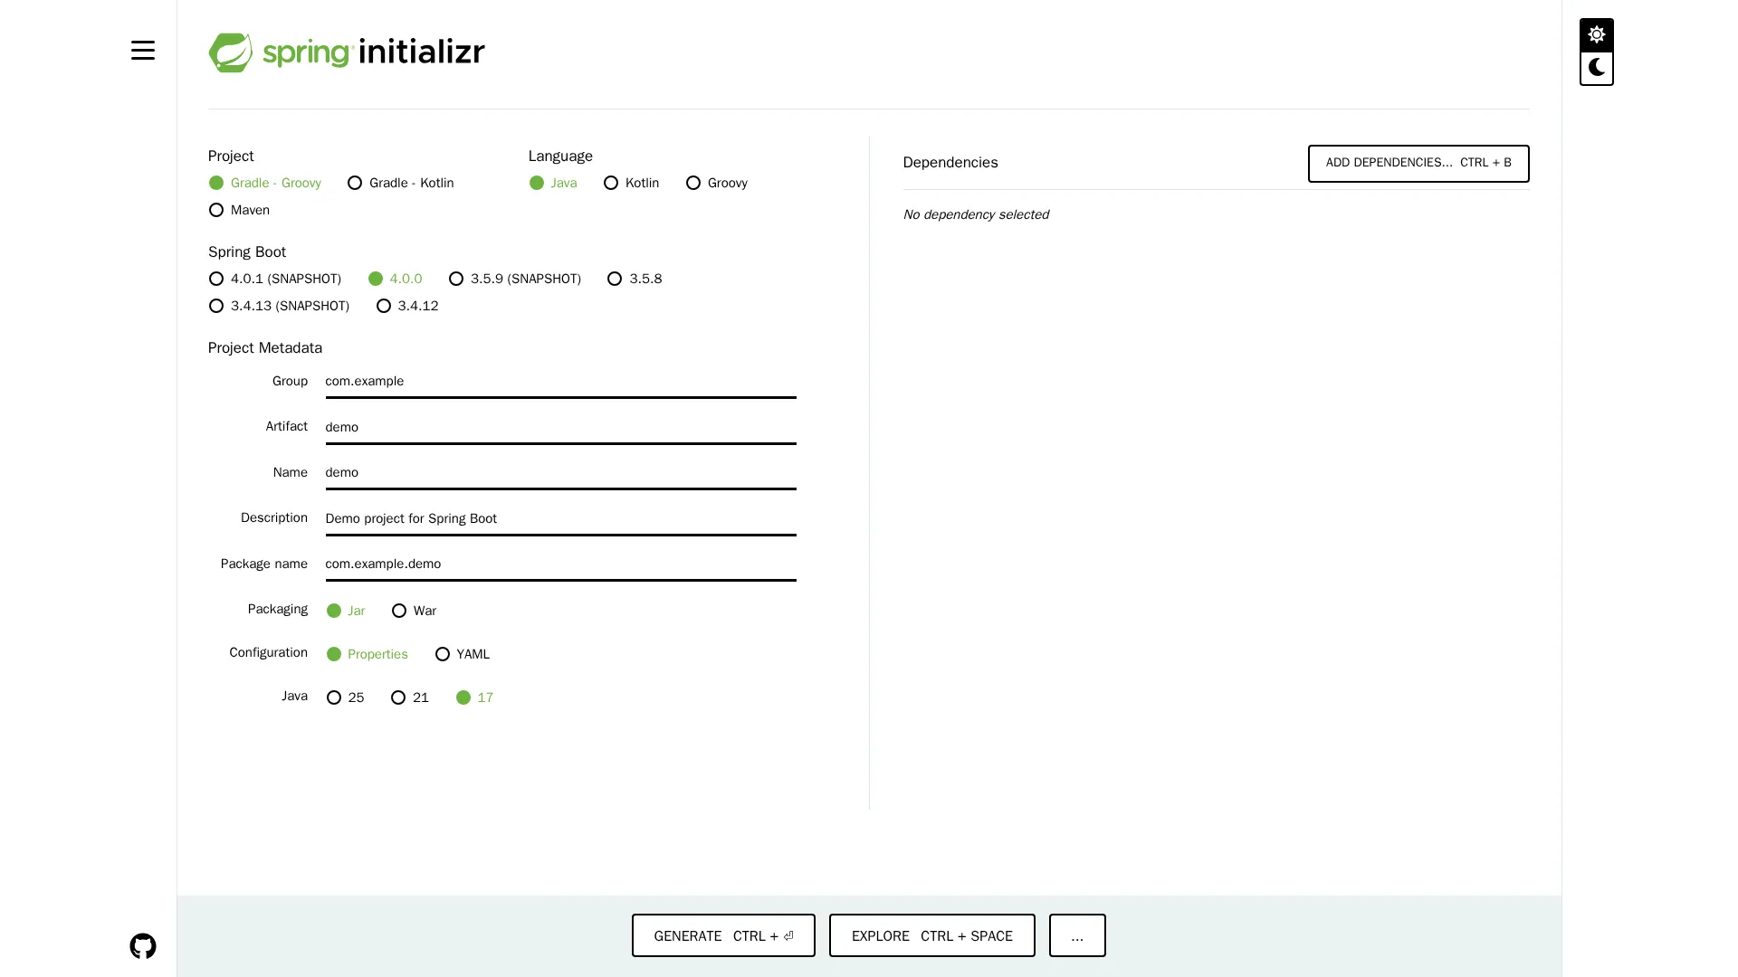Screen dimensions: 1738x977
Task: Open project preview with EXPLORE
Action: 931,935
